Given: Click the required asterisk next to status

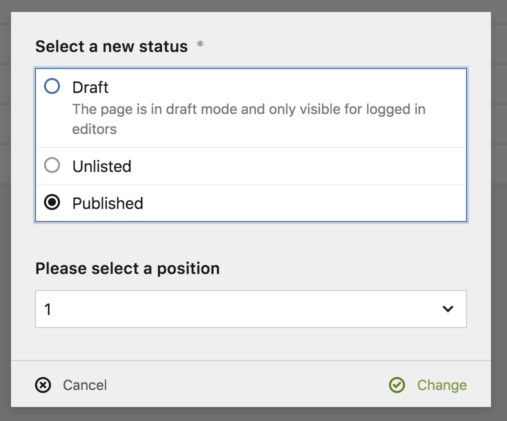Looking at the screenshot, I should 200,45.
